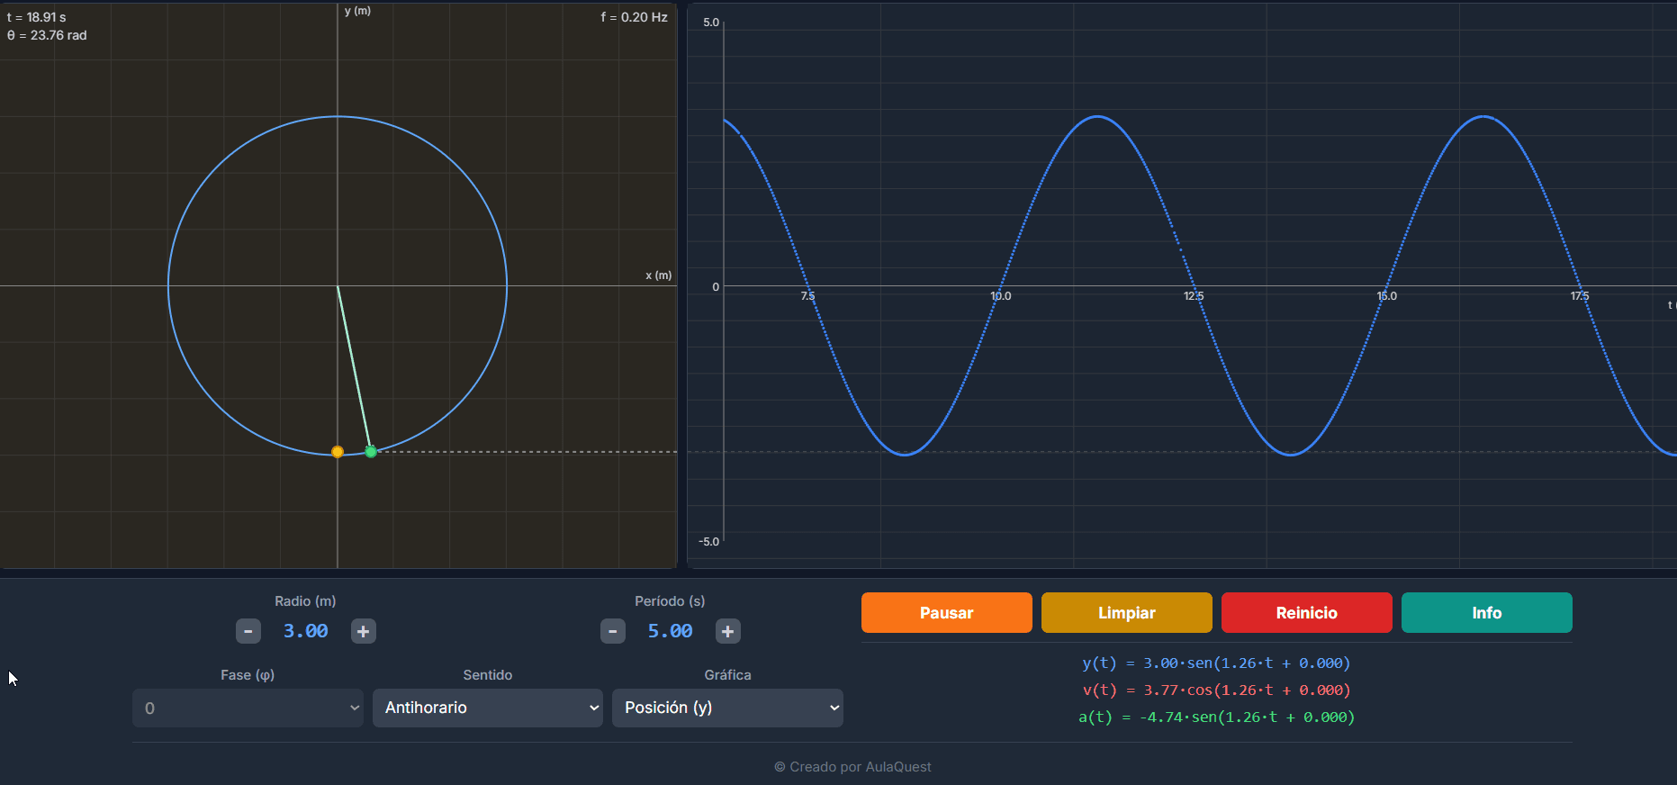The image size is (1677, 785).
Task: Click the 15.0 tick label on graph
Action: click(1387, 296)
